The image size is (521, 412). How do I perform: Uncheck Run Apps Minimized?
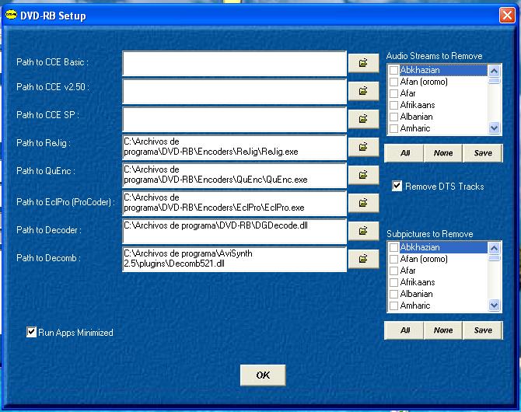click(x=31, y=332)
